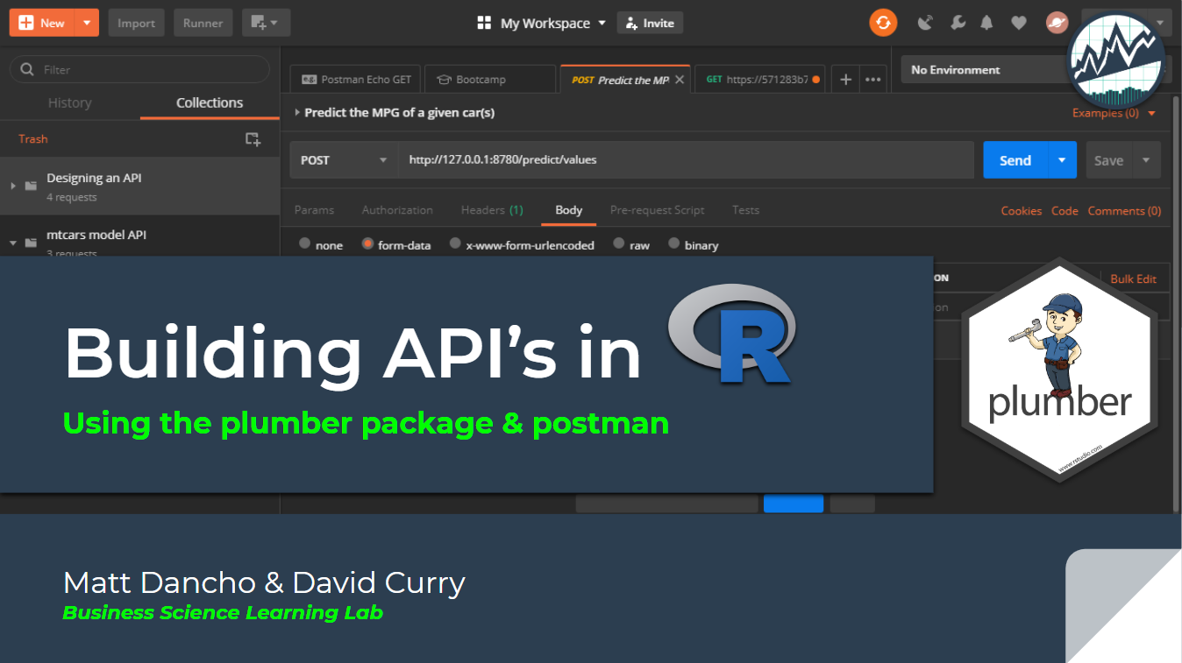The width and height of the screenshot is (1182, 663).
Task: Click the open new window icon
Action: coord(266,23)
